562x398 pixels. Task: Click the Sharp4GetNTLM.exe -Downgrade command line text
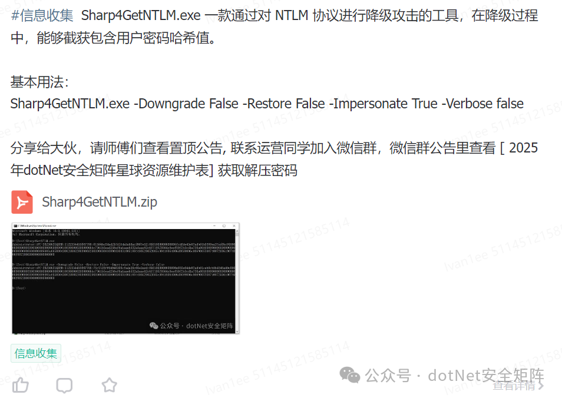click(267, 104)
